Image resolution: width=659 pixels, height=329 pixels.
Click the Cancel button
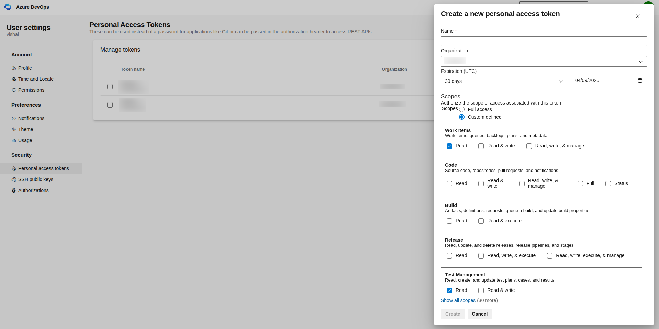480,314
